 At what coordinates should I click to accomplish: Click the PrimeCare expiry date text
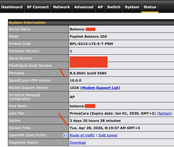coord(113,113)
